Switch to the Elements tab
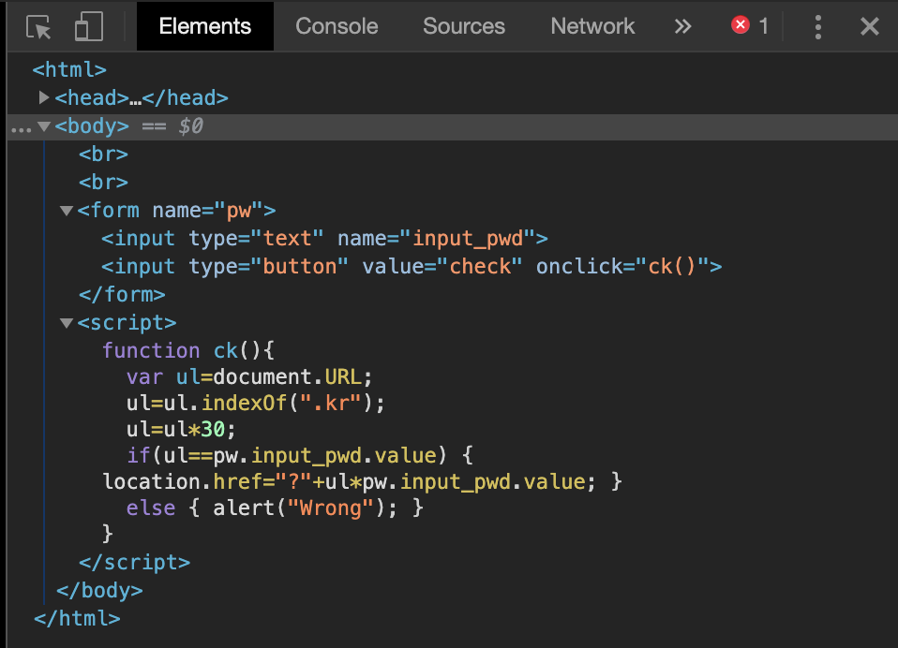 click(205, 26)
